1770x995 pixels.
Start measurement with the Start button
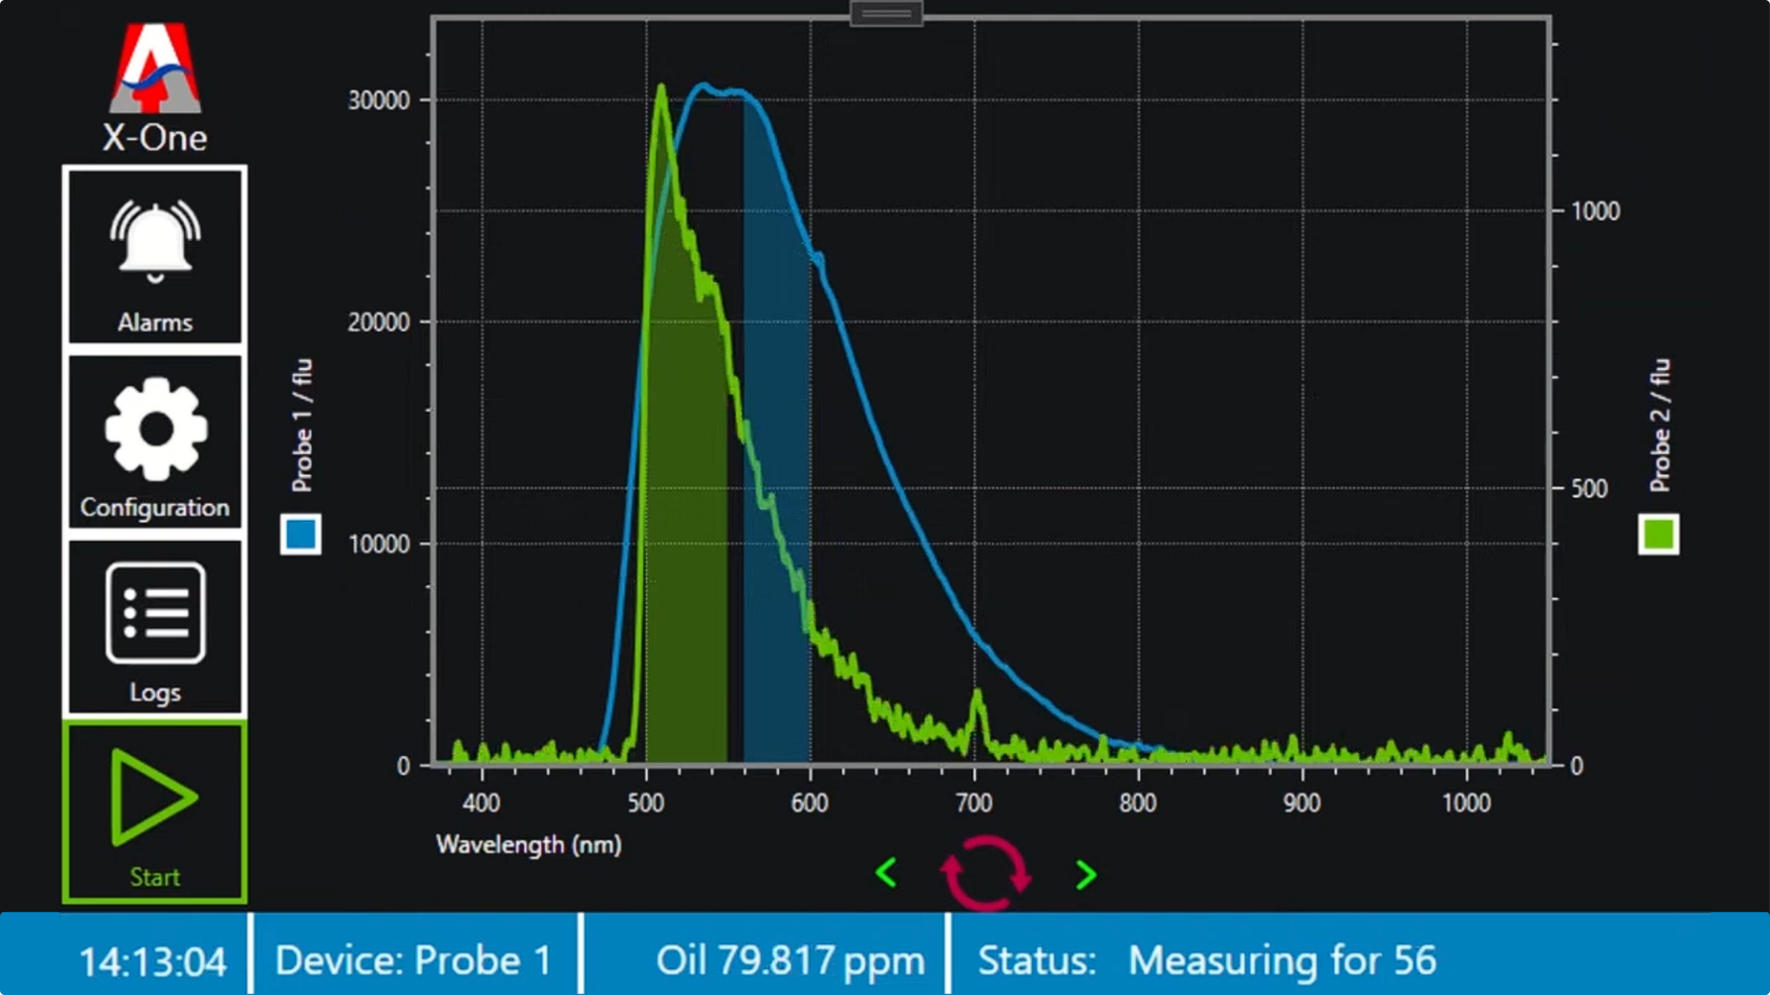pos(154,813)
